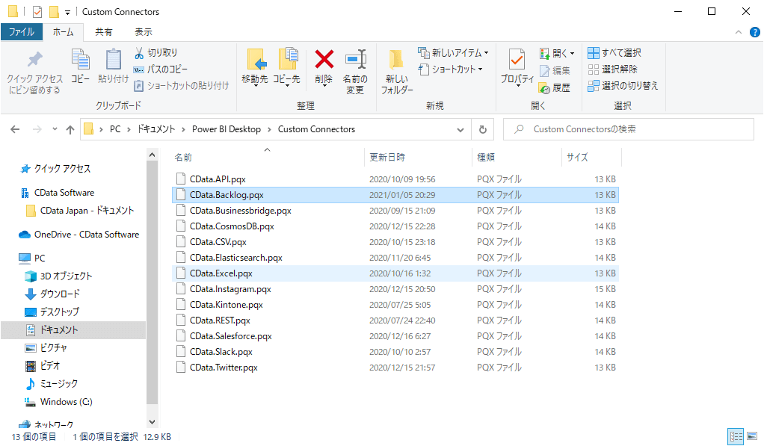The width and height of the screenshot is (764, 446).
Task: Click the chevron after Power BI Desktop
Action: pyautogui.click(x=269, y=129)
